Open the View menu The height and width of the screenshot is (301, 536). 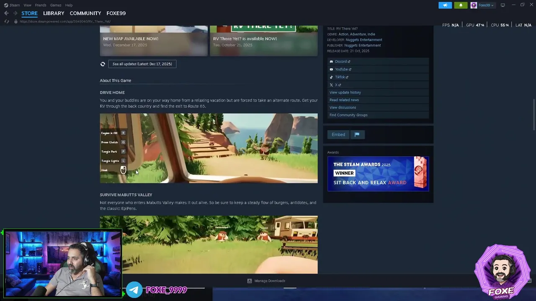28,5
